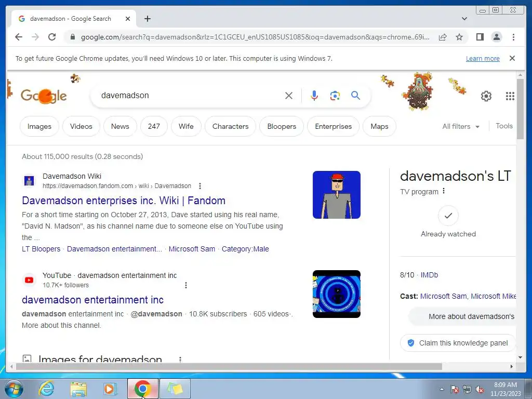
Task: Launch Internet Explorer from the taskbar
Action: click(46, 389)
